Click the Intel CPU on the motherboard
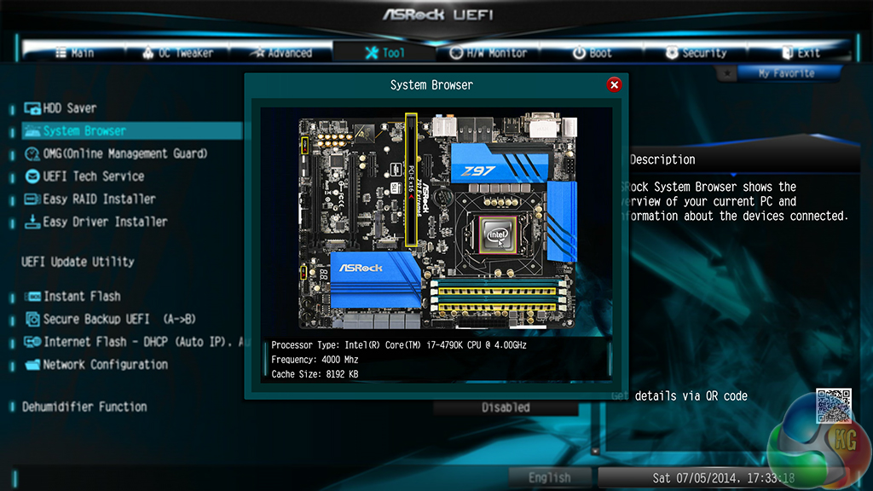Screen dimensions: 873x491 point(497,235)
